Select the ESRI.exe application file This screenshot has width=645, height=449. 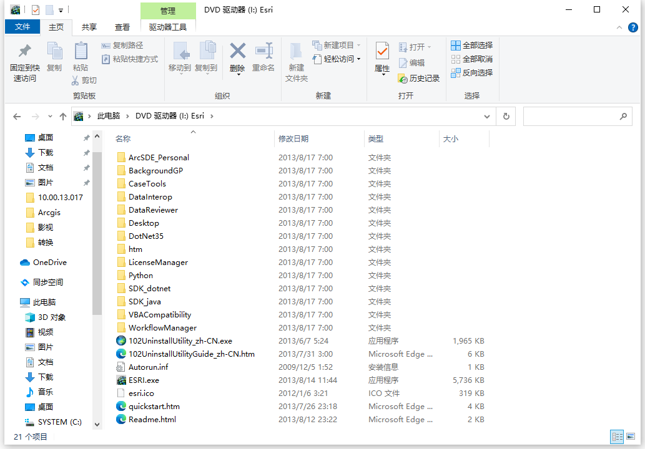(144, 380)
